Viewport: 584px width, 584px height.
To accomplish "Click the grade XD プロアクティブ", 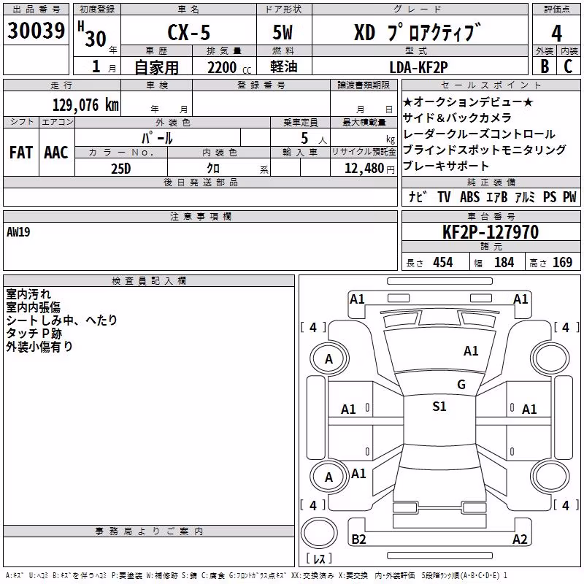I will (418, 32).
